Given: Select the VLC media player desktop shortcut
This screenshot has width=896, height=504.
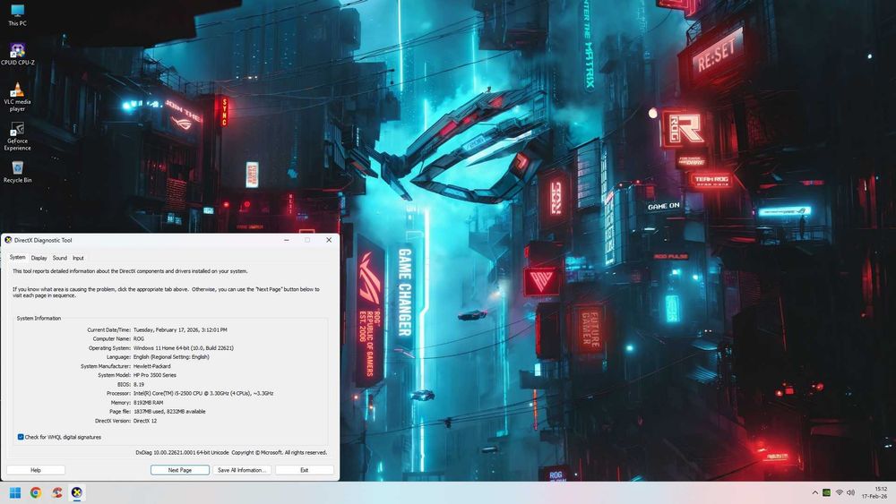Looking at the screenshot, I should click(x=17, y=97).
